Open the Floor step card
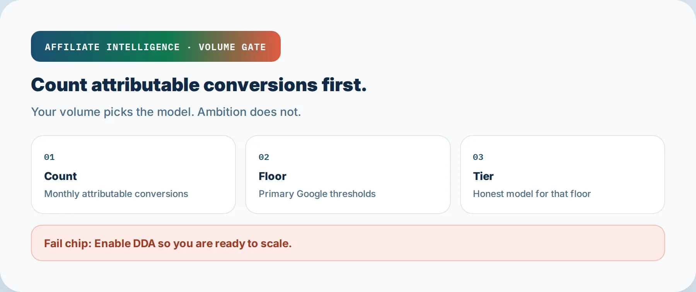 [x=348, y=175]
